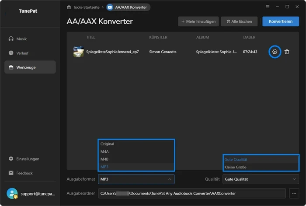The width and height of the screenshot is (306, 206).
Task: Click the TunePat logo text
Action: click(x=28, y=11)
